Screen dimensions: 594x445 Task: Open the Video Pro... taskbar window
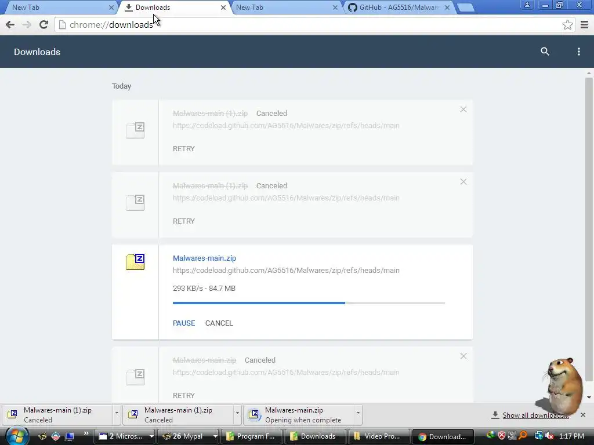(x=379, y=436)
